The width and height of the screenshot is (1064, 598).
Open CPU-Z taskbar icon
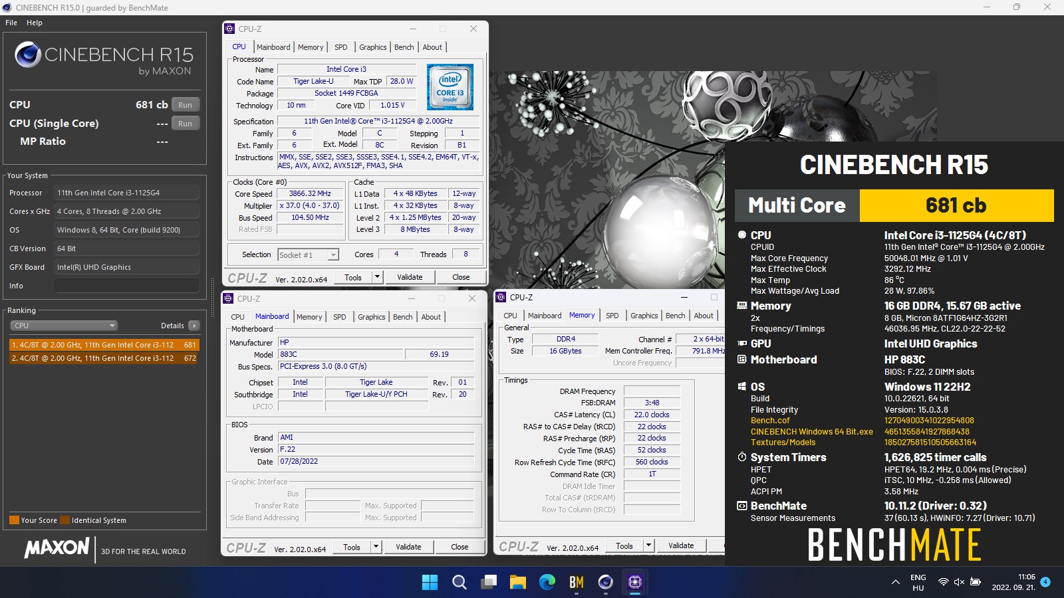pos(635,583)
